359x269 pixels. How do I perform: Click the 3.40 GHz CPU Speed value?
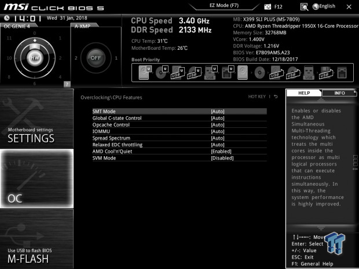(x=194, y=21)
